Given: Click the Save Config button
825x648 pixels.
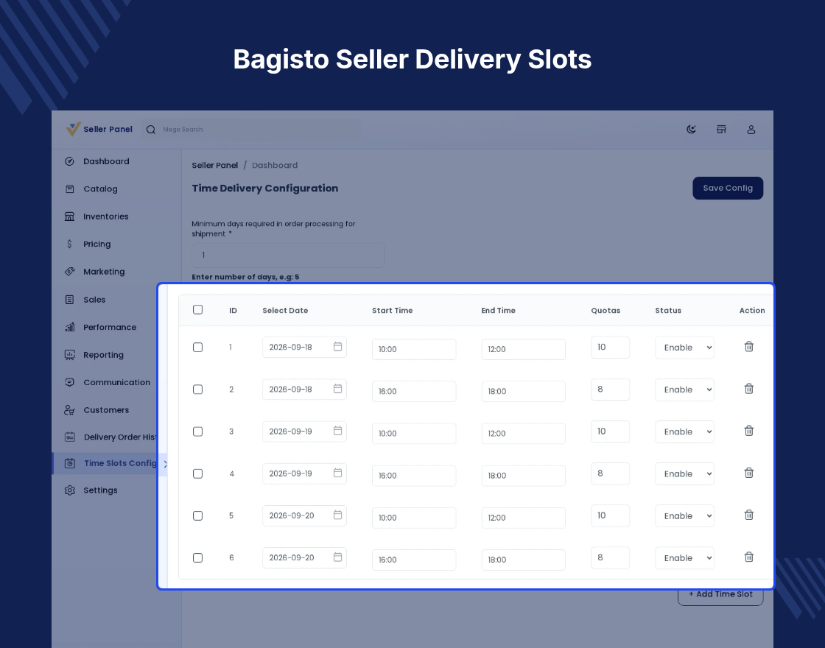Looking at the screenshot, I should 728,188.
